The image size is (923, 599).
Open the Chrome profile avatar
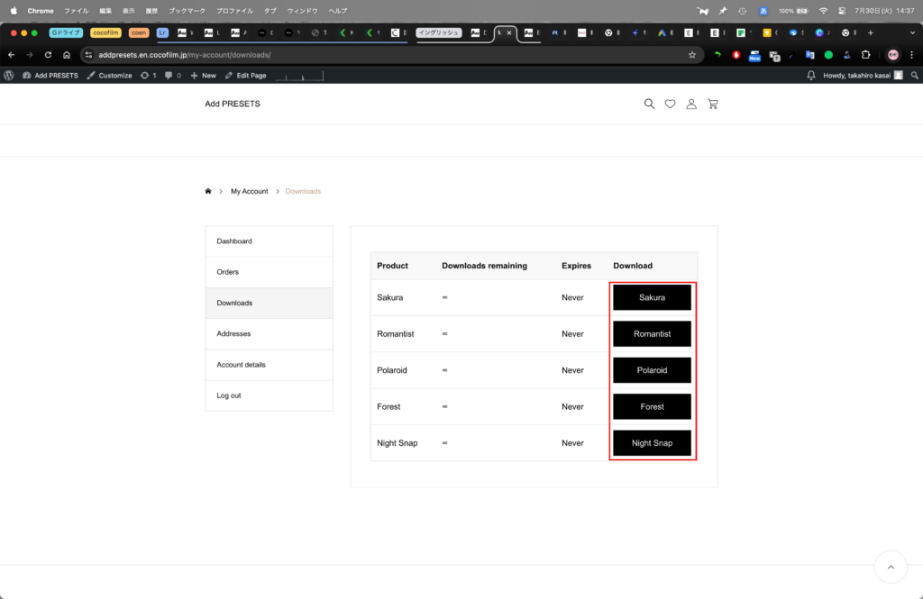tap(893, 55)
